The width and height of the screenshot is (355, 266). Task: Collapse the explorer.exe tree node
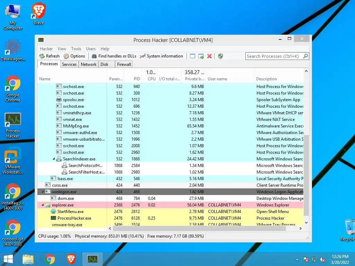pos(43,205)
